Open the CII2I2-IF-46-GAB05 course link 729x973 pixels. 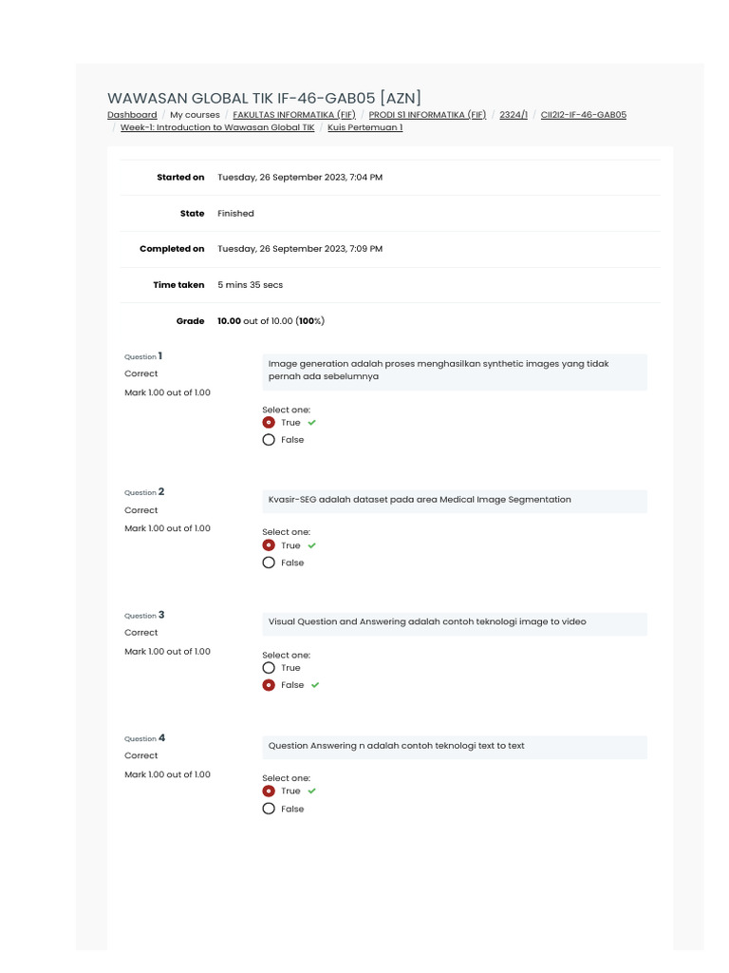584,115
